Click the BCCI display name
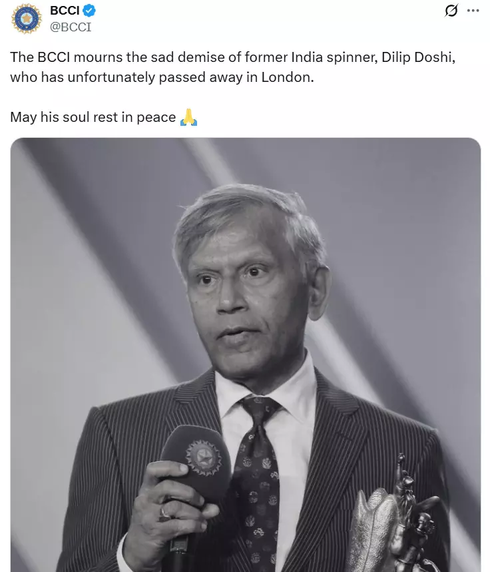 pos(65,11)
